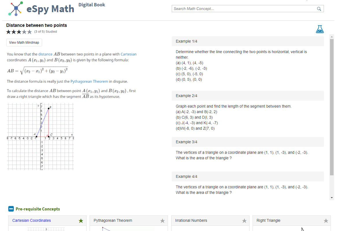Toggle star on Cartesian Coordinates card
338x231 pixels.
click(x=81, y=221)
